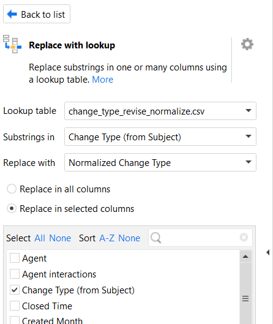
Task: Open the gear settings icon
Action: (x=247, y=44)
